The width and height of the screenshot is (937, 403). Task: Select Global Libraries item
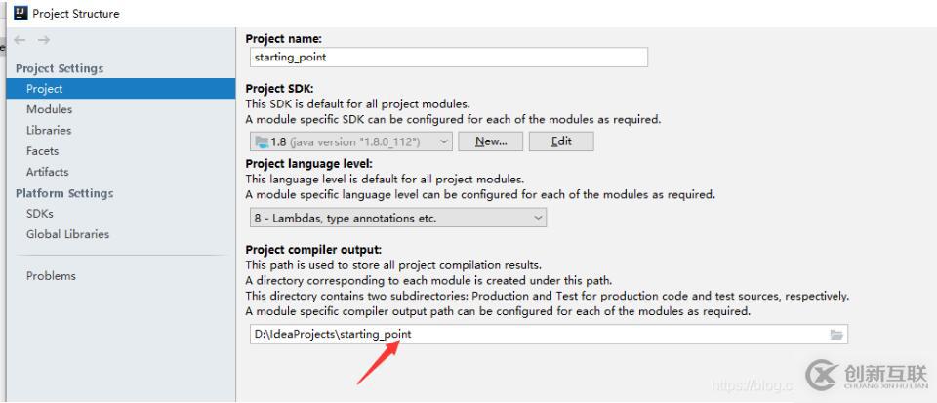[x=67, y=234]
